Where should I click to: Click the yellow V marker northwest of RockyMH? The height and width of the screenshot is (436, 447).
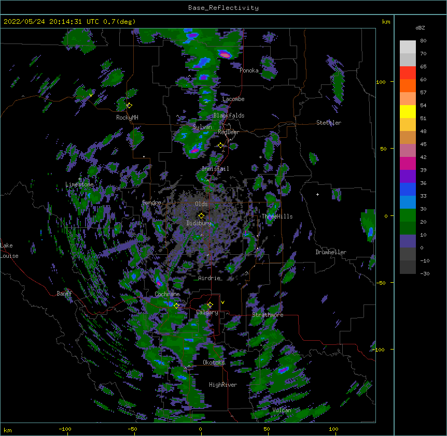(x=91, y=95)
